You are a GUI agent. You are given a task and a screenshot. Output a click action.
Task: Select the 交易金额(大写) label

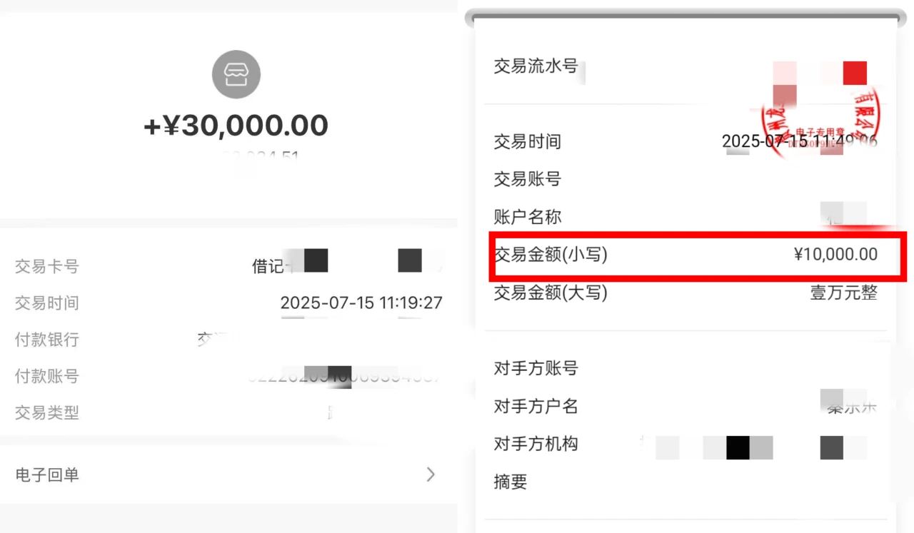(551, 293)
